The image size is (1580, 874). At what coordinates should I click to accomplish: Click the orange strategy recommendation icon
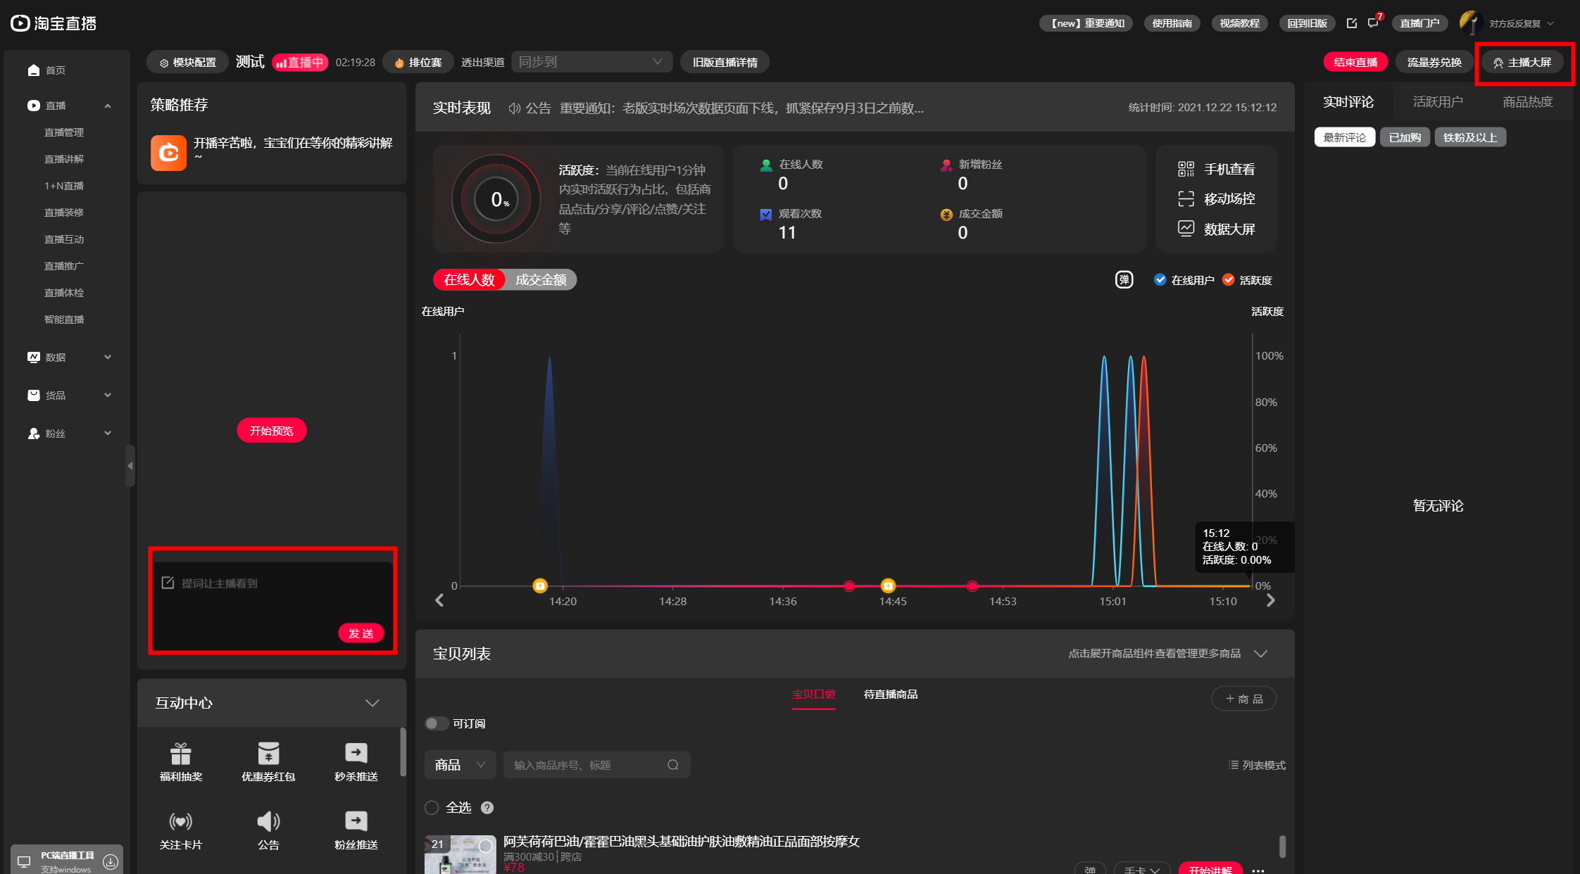pos(168,153)
